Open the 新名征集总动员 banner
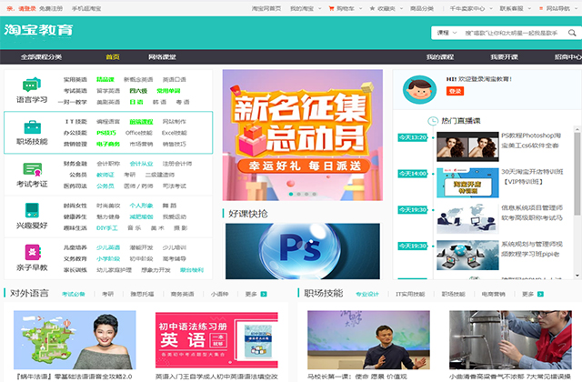582x382 pixels. [303, 135]
